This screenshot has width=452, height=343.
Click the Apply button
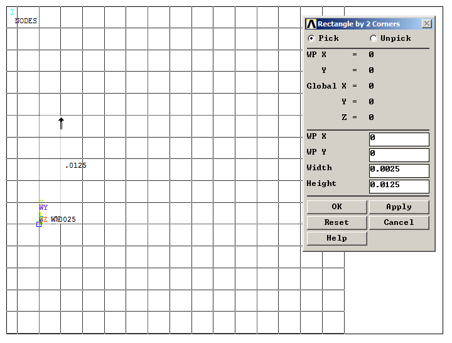399,207
